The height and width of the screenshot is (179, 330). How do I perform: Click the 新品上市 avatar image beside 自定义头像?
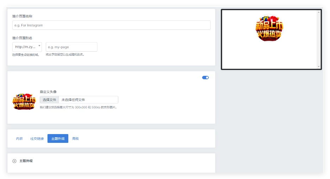[24, 101]
